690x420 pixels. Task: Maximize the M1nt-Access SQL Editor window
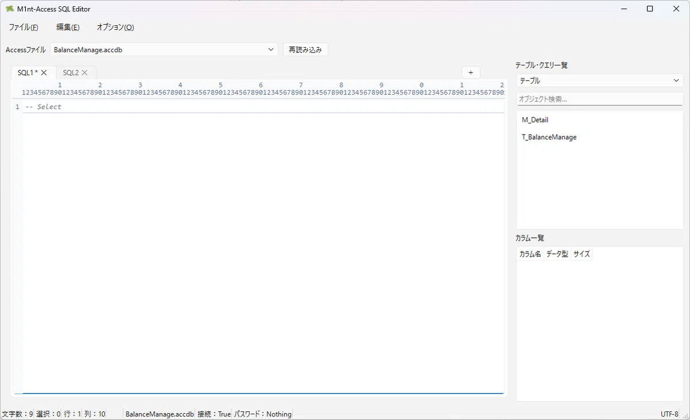pos(650,9)
